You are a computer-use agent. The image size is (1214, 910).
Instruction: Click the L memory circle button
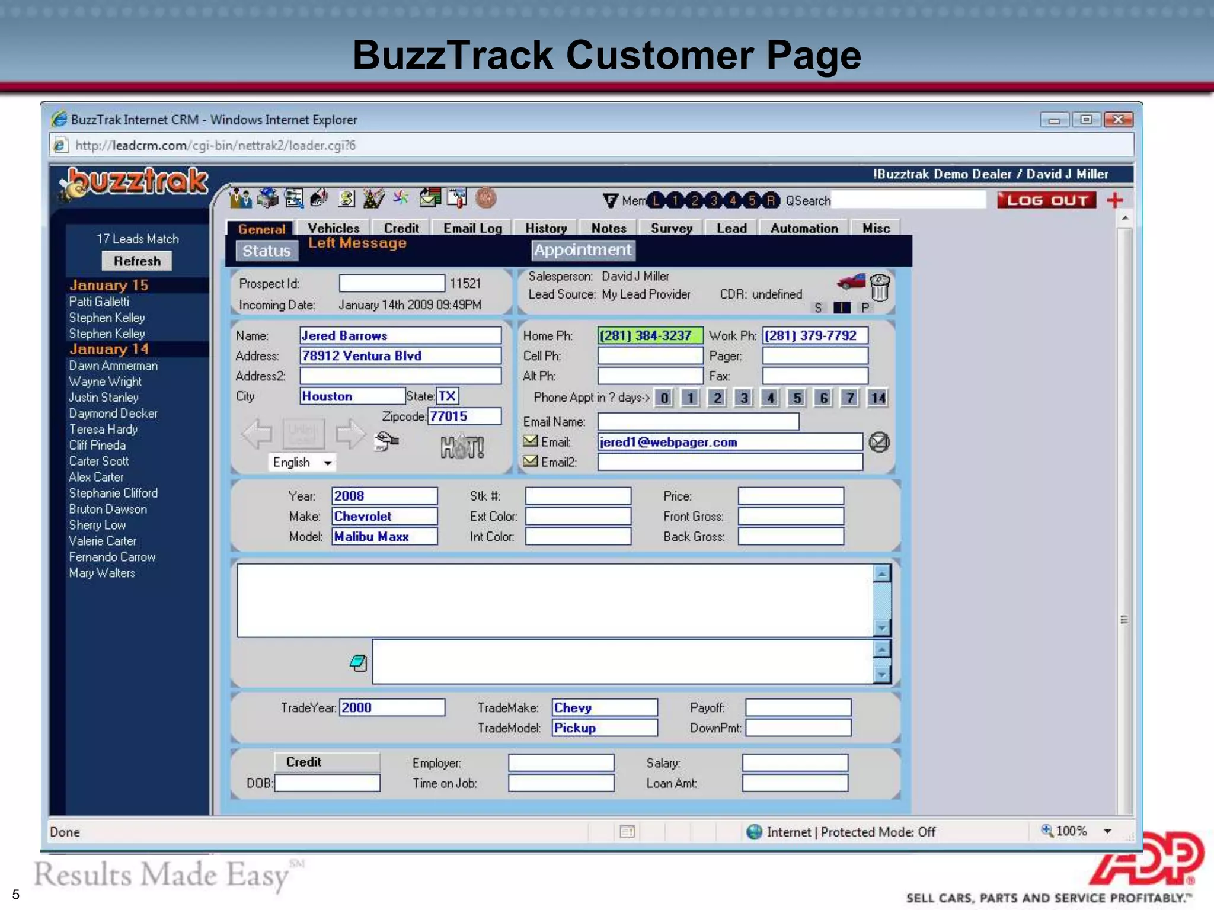656,201
